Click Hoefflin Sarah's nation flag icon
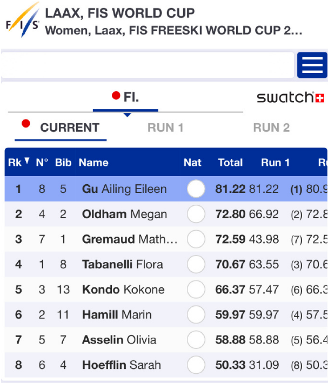 196,365
